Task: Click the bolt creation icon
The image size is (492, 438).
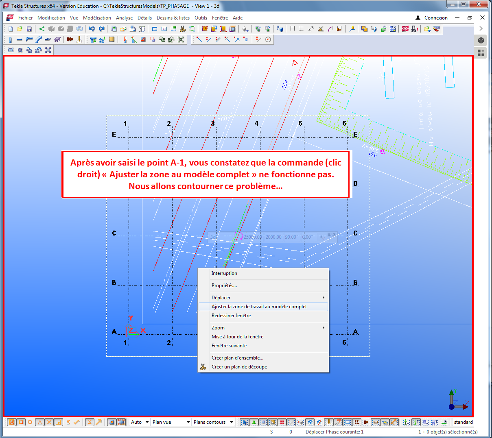Action: tap(70, 39)
